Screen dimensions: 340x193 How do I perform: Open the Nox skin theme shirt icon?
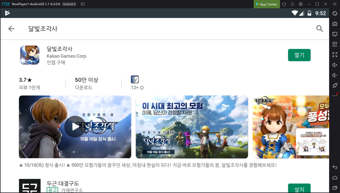284,4
